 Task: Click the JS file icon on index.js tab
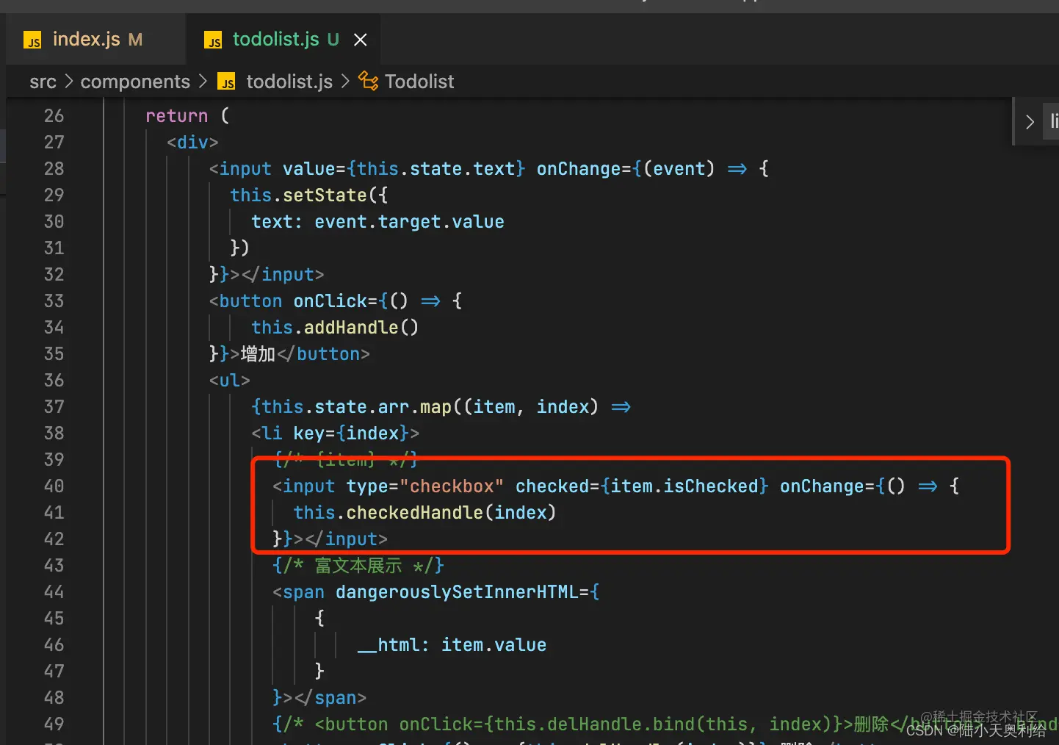click(32, 40)
